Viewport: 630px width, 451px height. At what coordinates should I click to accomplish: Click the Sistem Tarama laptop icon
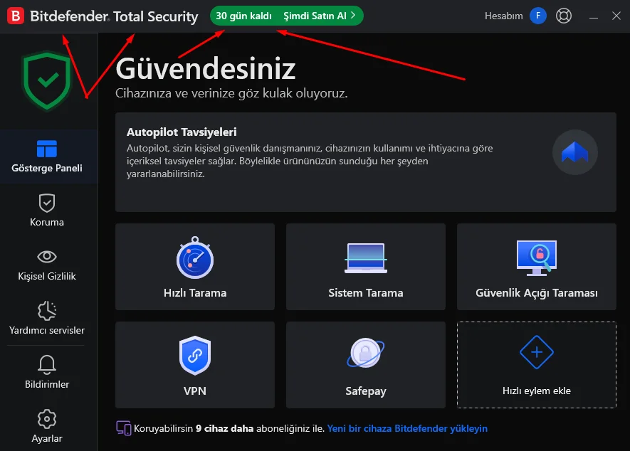click(366, 258)
